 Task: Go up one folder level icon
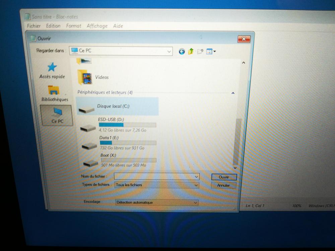tap(191, 52)
